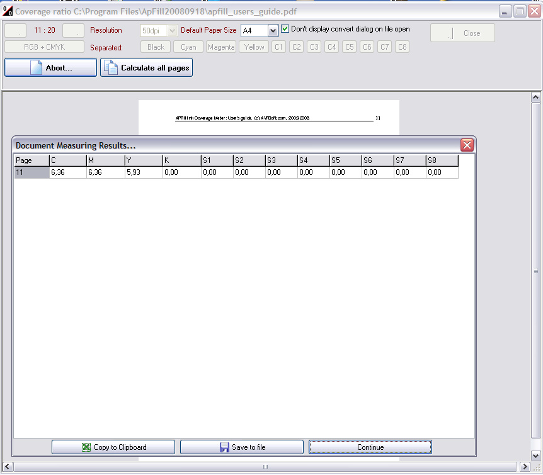
Task: Go to next page button after 11 : 20
Action: 74,30
